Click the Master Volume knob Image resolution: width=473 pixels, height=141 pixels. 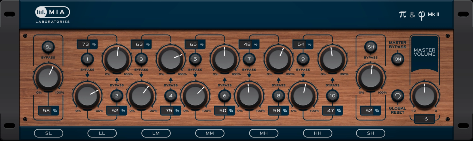point(425,96)
